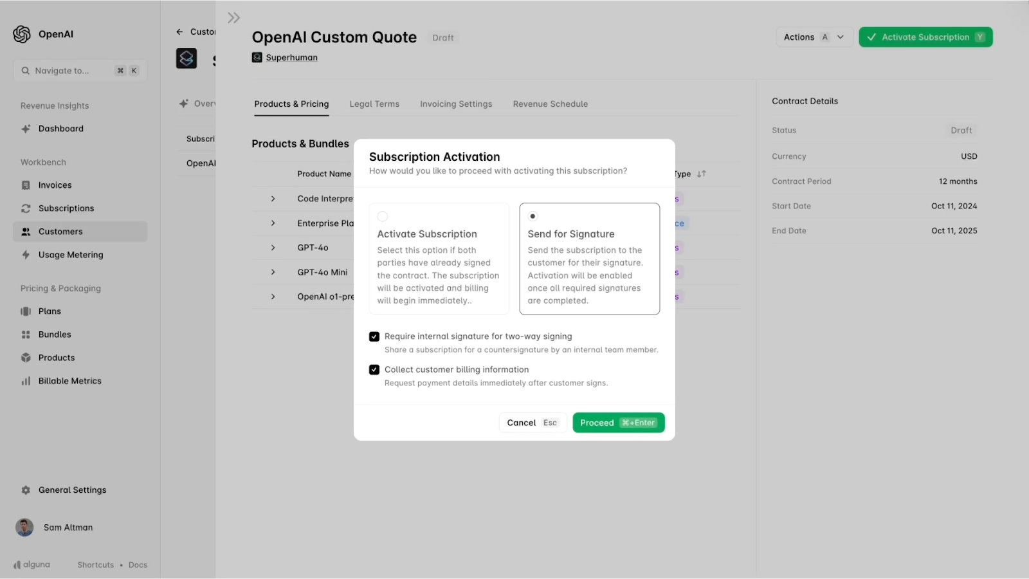Screen dimensions: 1029x579
Task: Open the Actions dropdown menu
Action: pyautogui.click(x=814, y=37)
